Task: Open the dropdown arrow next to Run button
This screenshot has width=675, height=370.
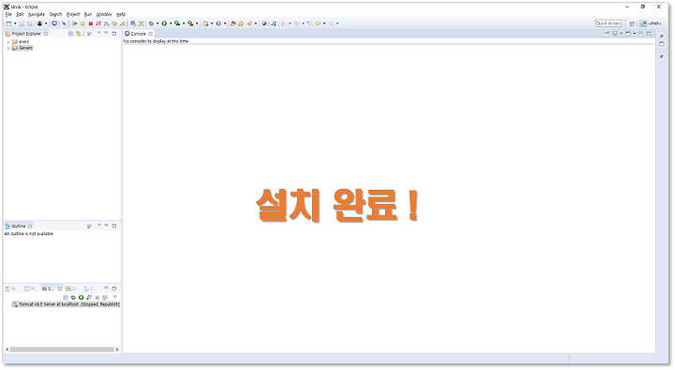Action: coord(171,23)
